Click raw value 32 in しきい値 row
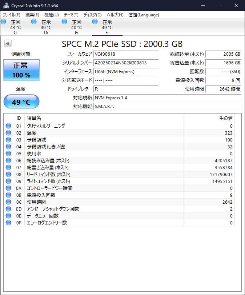Image resolution: width=245 pixels, height=295 pixels. (x=230, y=147)
